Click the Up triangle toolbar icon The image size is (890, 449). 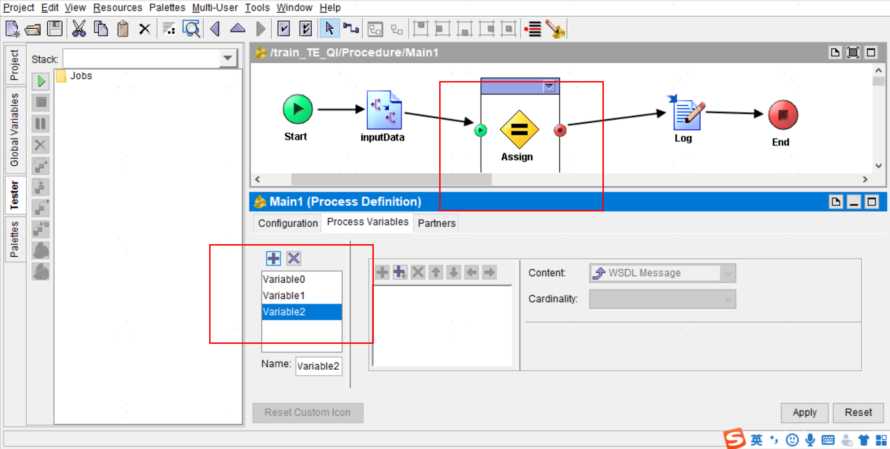238,28
